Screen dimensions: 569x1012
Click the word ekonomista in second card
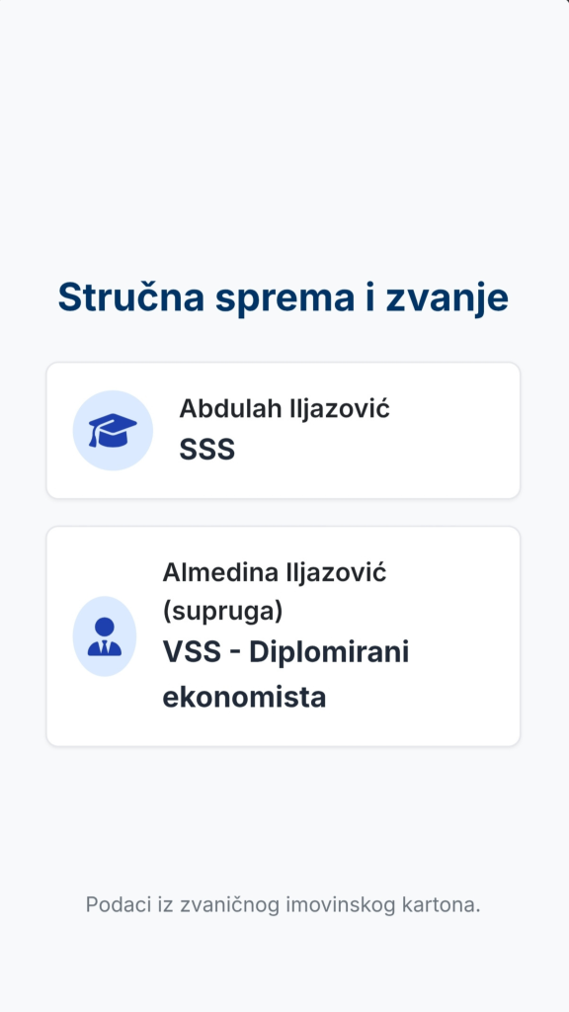coord(244,698)
